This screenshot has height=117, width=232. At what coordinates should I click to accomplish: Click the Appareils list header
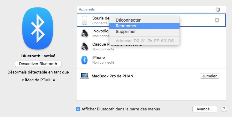tap(151, 10)
